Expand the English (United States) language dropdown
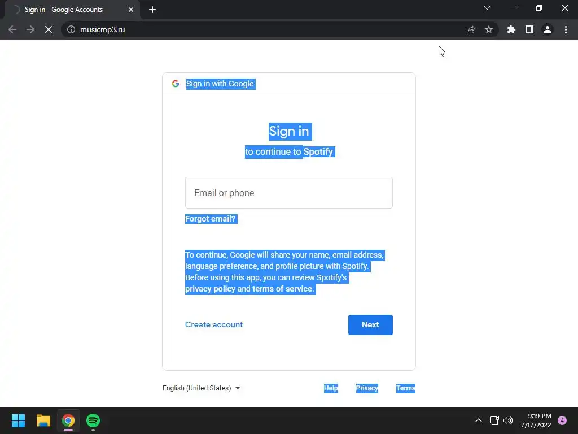Viewport: 578px width, 434px height. 202,388
